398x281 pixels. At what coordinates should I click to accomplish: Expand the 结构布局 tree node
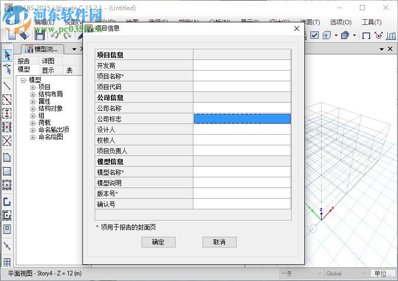[x=33, y=95]
